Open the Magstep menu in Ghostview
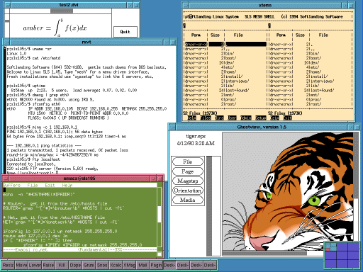Screen dimensions: 363x272 point(188,181)
